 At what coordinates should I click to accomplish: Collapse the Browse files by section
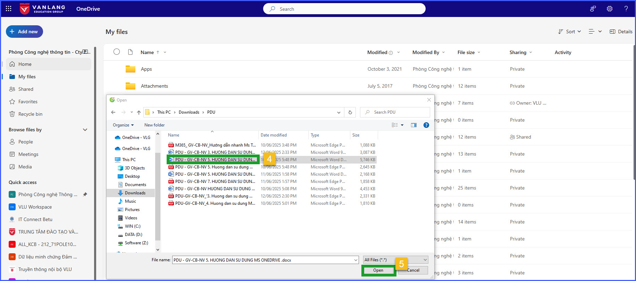(85, 130)
